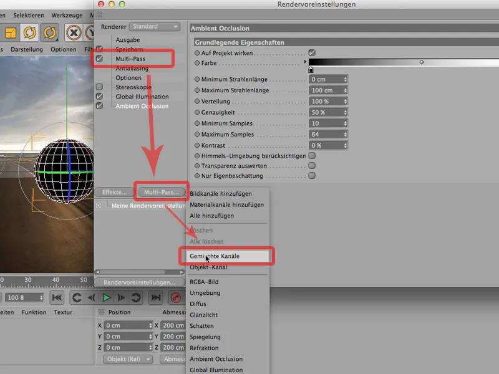Screen dimensions: 499x374
Task: Click the next keyframe curved arrow button
Action: coord(136,298)
